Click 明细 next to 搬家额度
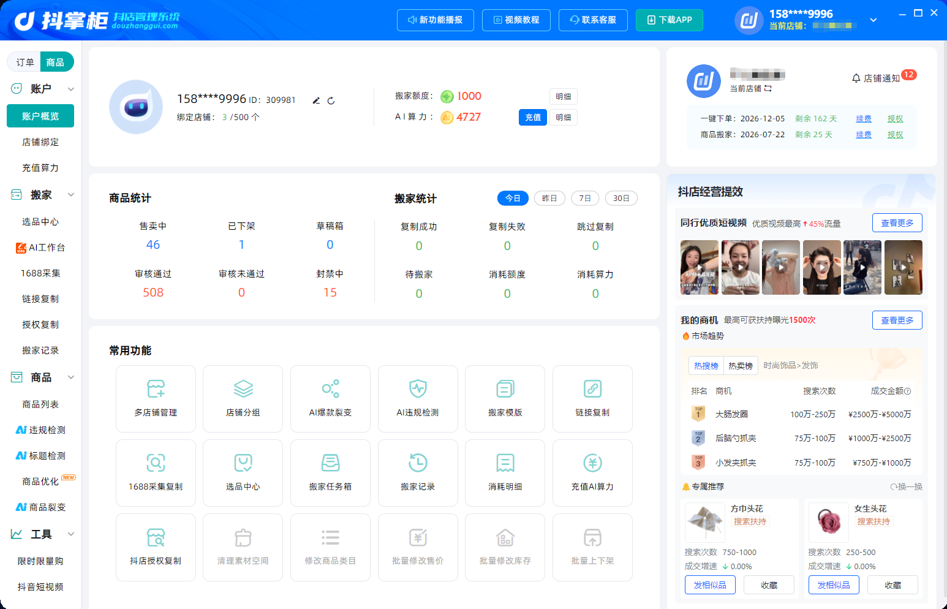 563,96
